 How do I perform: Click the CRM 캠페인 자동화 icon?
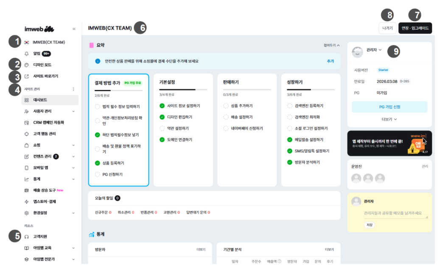pyautogui.click(x=27, y=123)
